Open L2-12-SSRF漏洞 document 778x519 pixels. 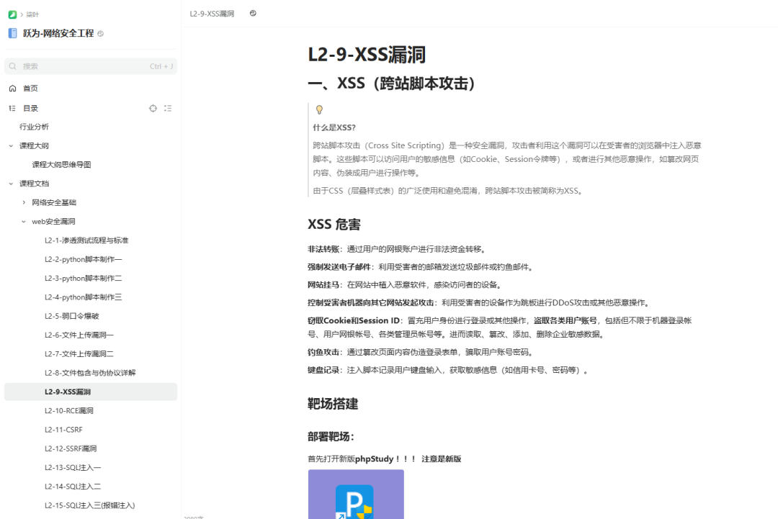point(71,448)
